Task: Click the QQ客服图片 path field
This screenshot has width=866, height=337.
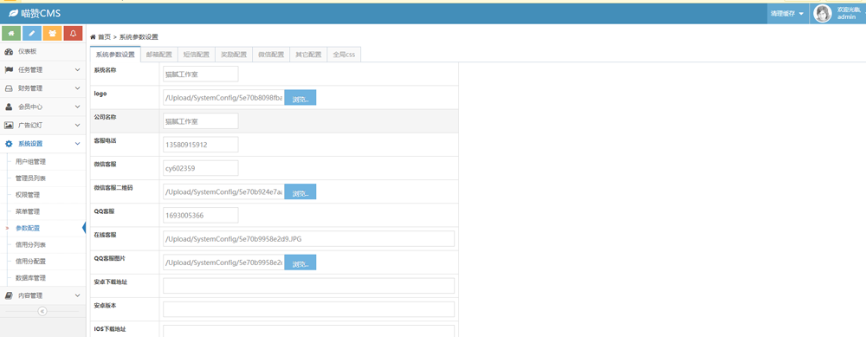Action: tap(223, 262)
